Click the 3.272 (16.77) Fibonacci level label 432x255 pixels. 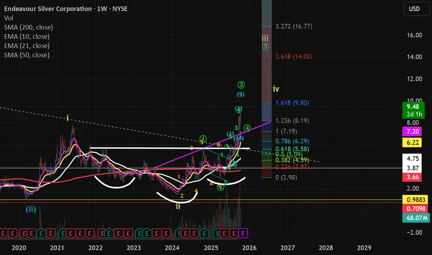(x=294, y=26)
